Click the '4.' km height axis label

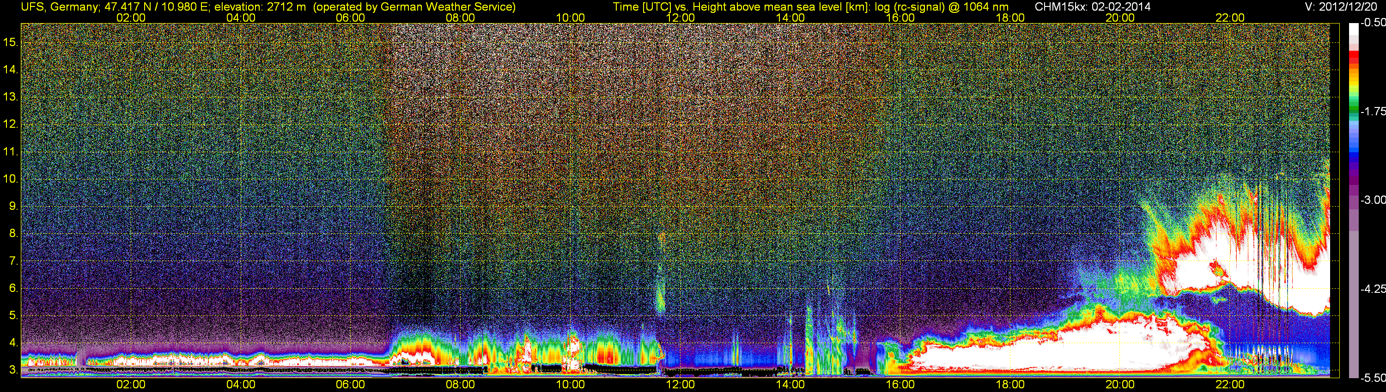[14, 343]
